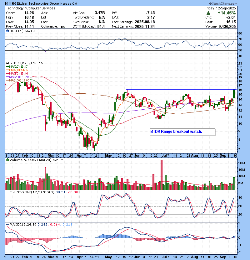
Task: Select the Mkt Cap value 3.17B
Action: pos(100,13)
